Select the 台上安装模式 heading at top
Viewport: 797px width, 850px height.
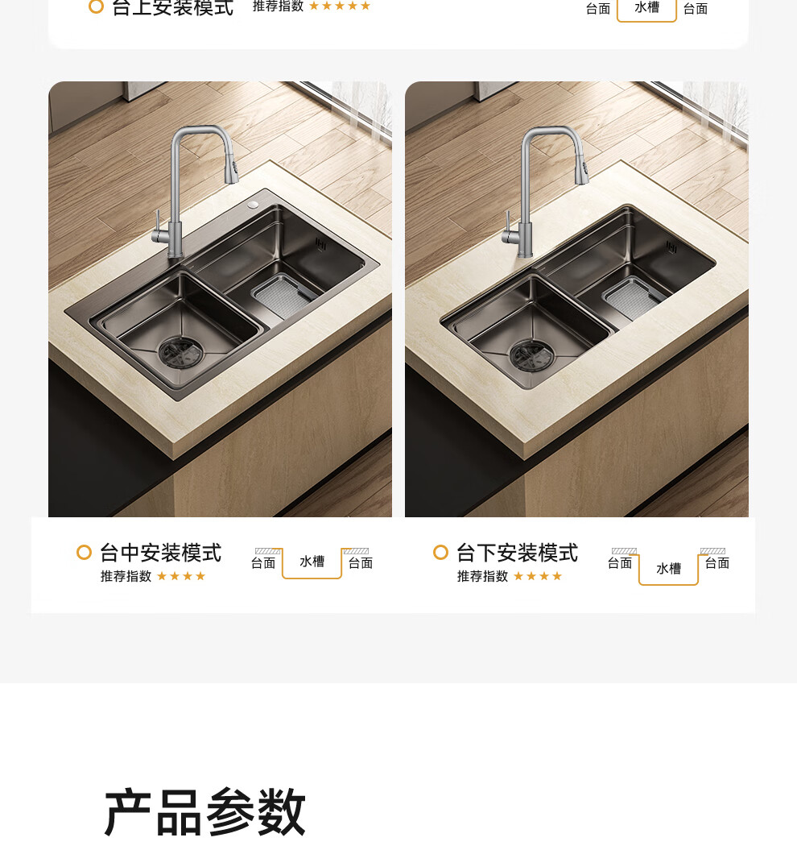tap(172, 7)
